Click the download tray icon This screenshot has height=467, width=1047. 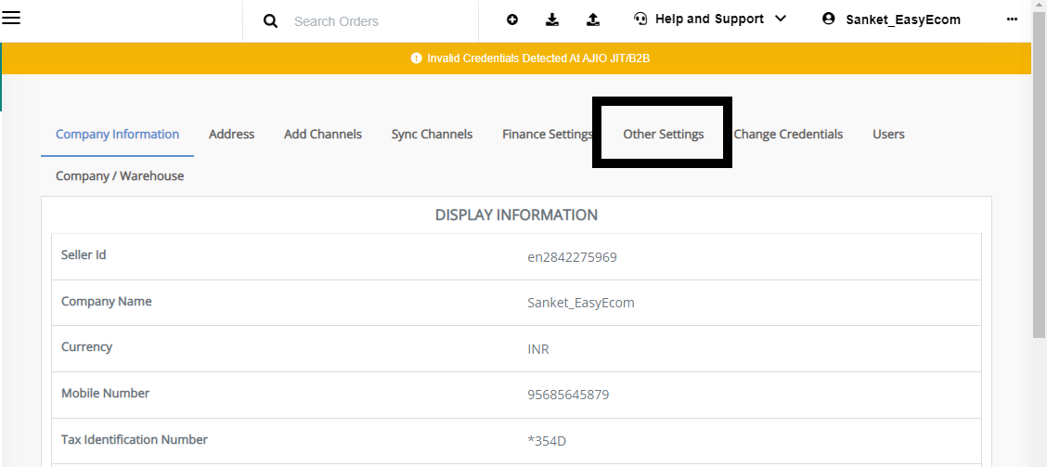click(552, 20)
